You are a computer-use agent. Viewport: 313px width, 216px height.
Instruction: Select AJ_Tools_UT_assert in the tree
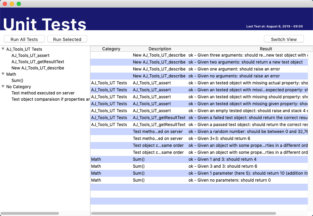(30, 56)
